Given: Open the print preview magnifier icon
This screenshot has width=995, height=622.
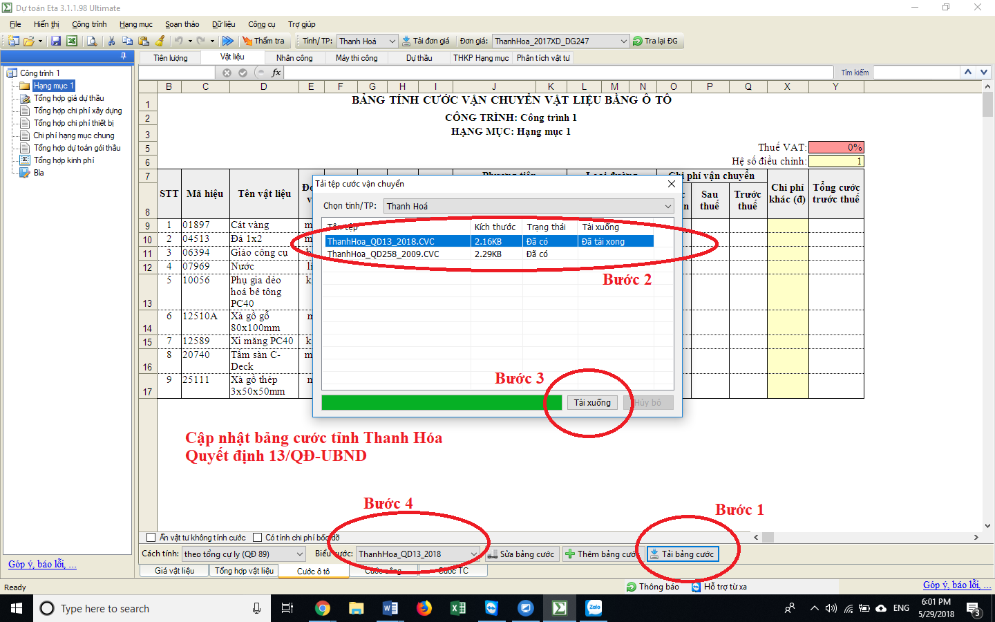Looking at the screenshot, I should coord(92,41).
